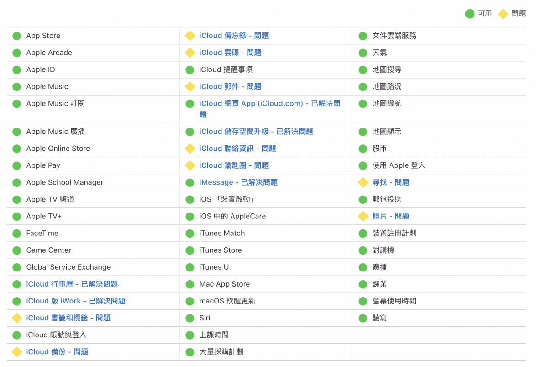Open iCloud 備忘錄 - 問題 link

[x=234, y=36]
